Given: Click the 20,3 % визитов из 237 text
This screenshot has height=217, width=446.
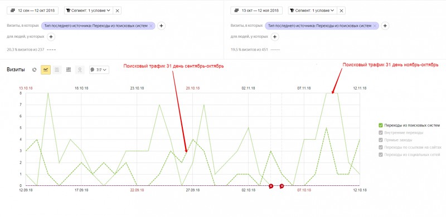Looking at the screenshot, I should 26,50.
